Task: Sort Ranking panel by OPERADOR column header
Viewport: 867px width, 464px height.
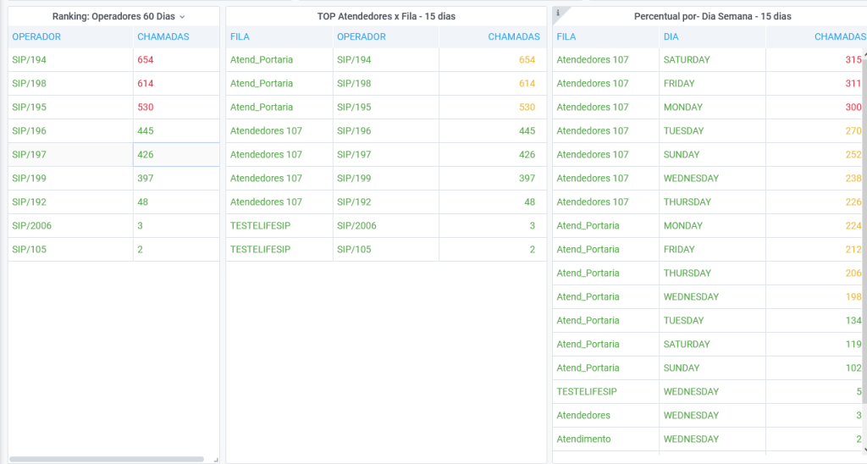Action: [36, 37]
